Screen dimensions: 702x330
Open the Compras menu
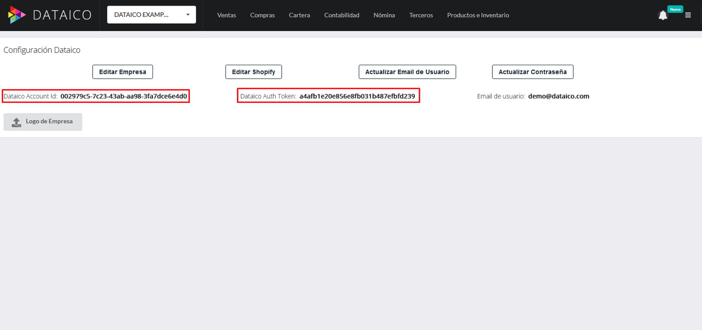pyautogui.click(x=262, y=15)
